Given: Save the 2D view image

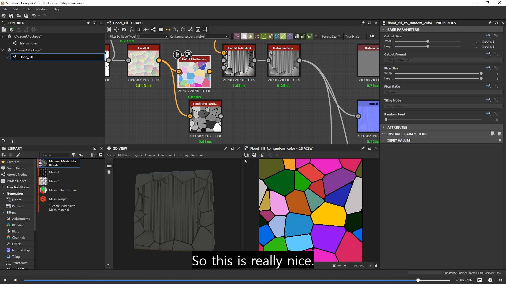Looking at the screenshot, I should point(254,155).
